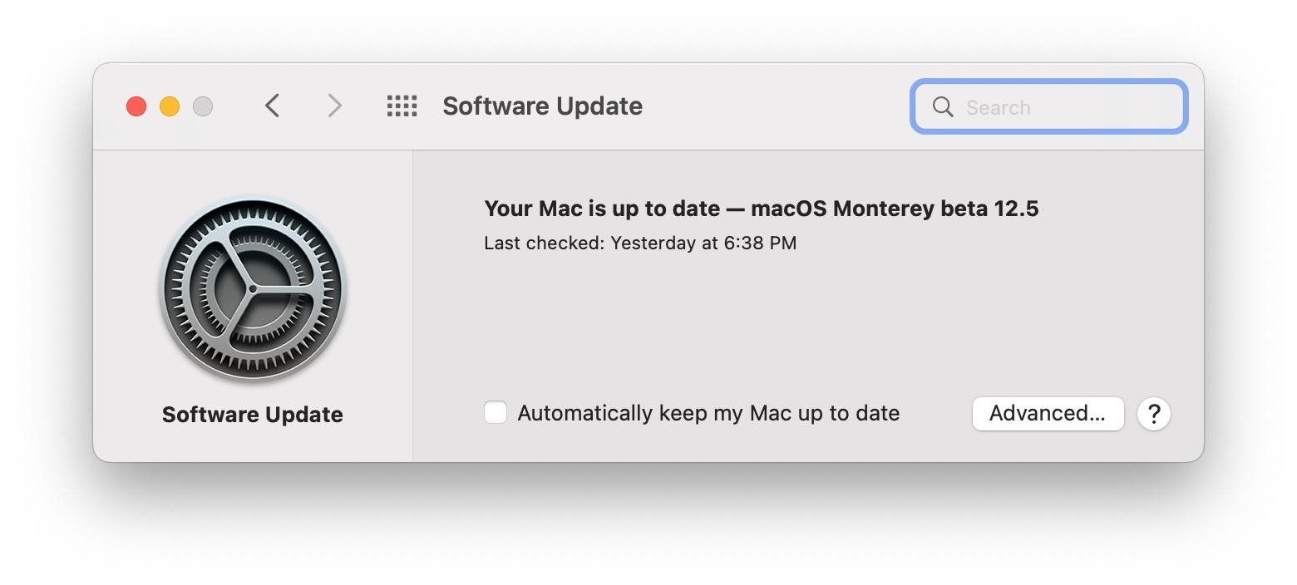Expand update details via the Advanced button
The image size is (1297, 585).
pyautogui.click(x=1048, y=413)
